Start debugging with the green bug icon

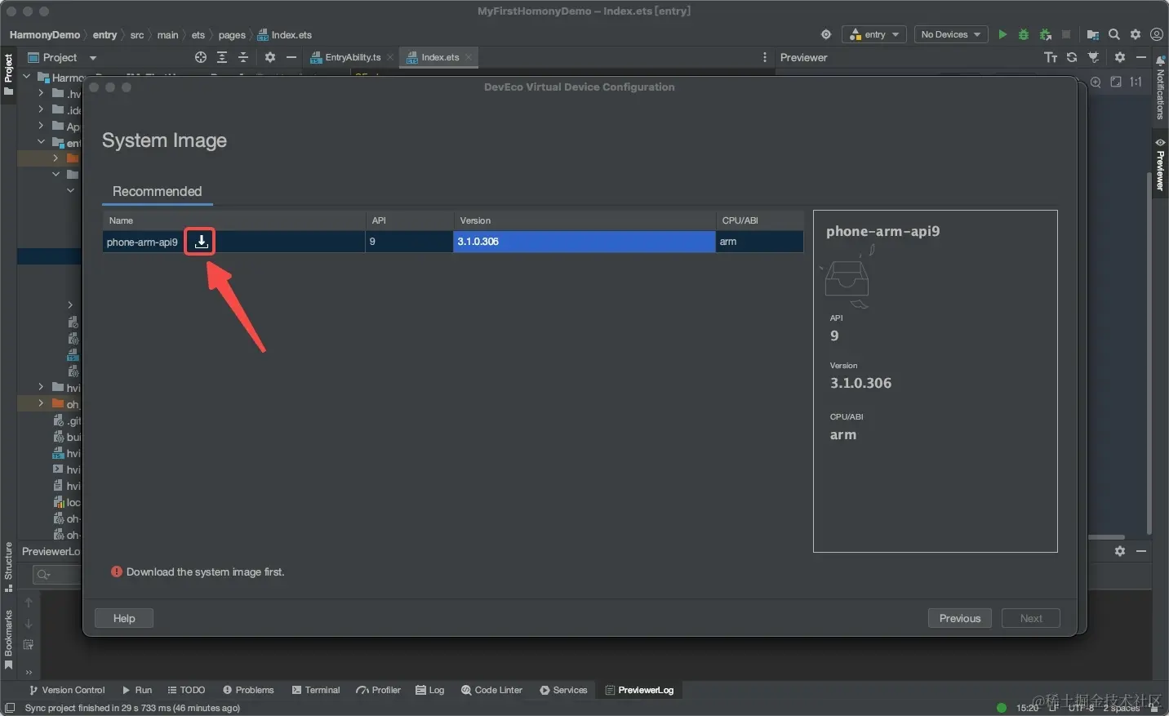pyautogui.click(x=1024, y=34)
